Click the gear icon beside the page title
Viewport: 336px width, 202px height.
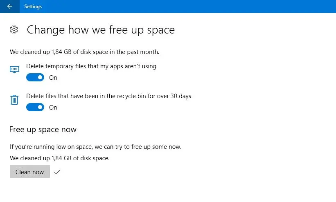tap(14, 29)
